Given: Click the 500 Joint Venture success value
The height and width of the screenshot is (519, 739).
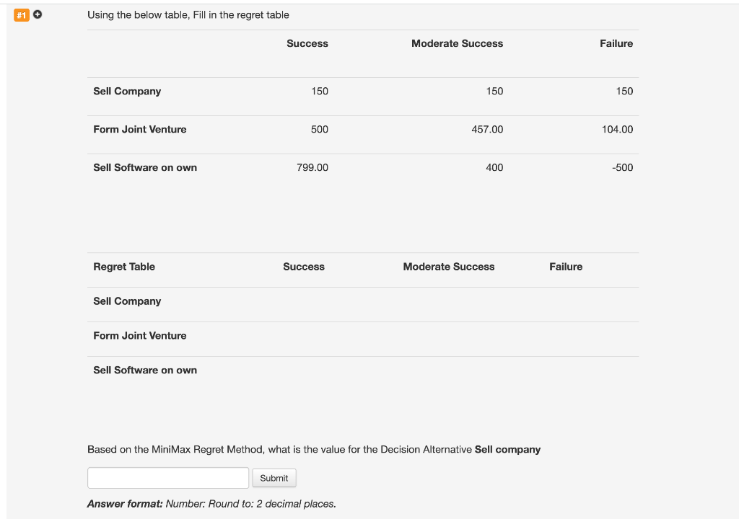Looking at the screenshot, I should tap(319, 129).
